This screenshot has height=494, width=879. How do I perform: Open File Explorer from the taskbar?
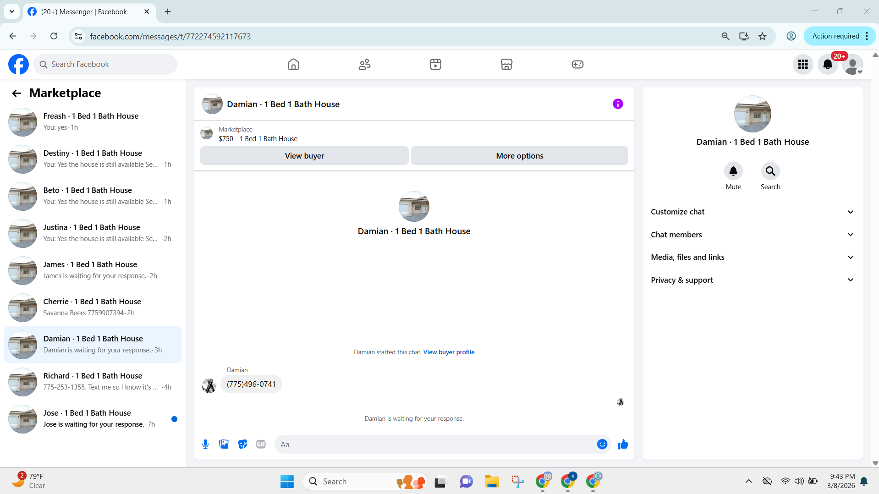[492, 482]
